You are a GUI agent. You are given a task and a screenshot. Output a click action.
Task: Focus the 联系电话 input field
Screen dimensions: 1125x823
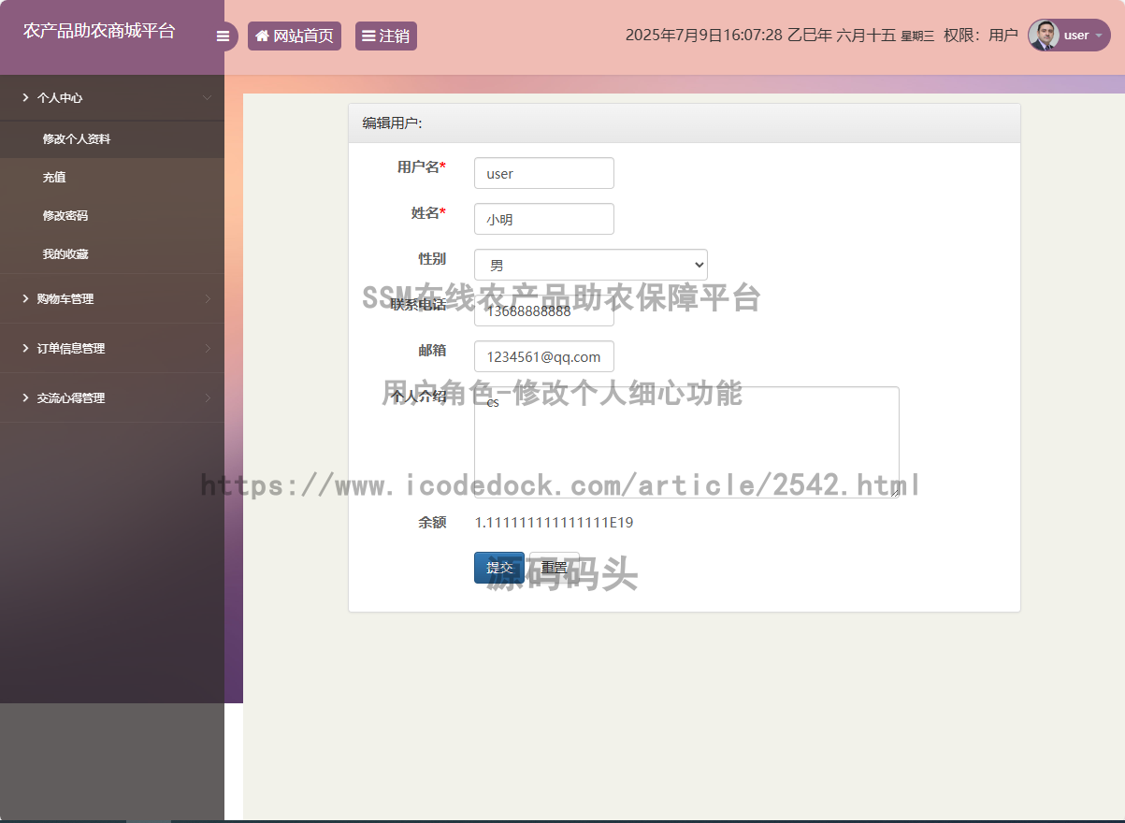544,310
